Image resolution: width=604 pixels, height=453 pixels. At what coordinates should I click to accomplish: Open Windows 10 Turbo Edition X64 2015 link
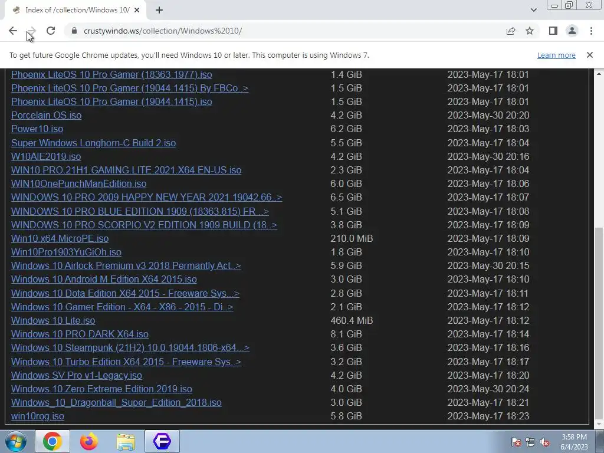click(x=126, y=362)
